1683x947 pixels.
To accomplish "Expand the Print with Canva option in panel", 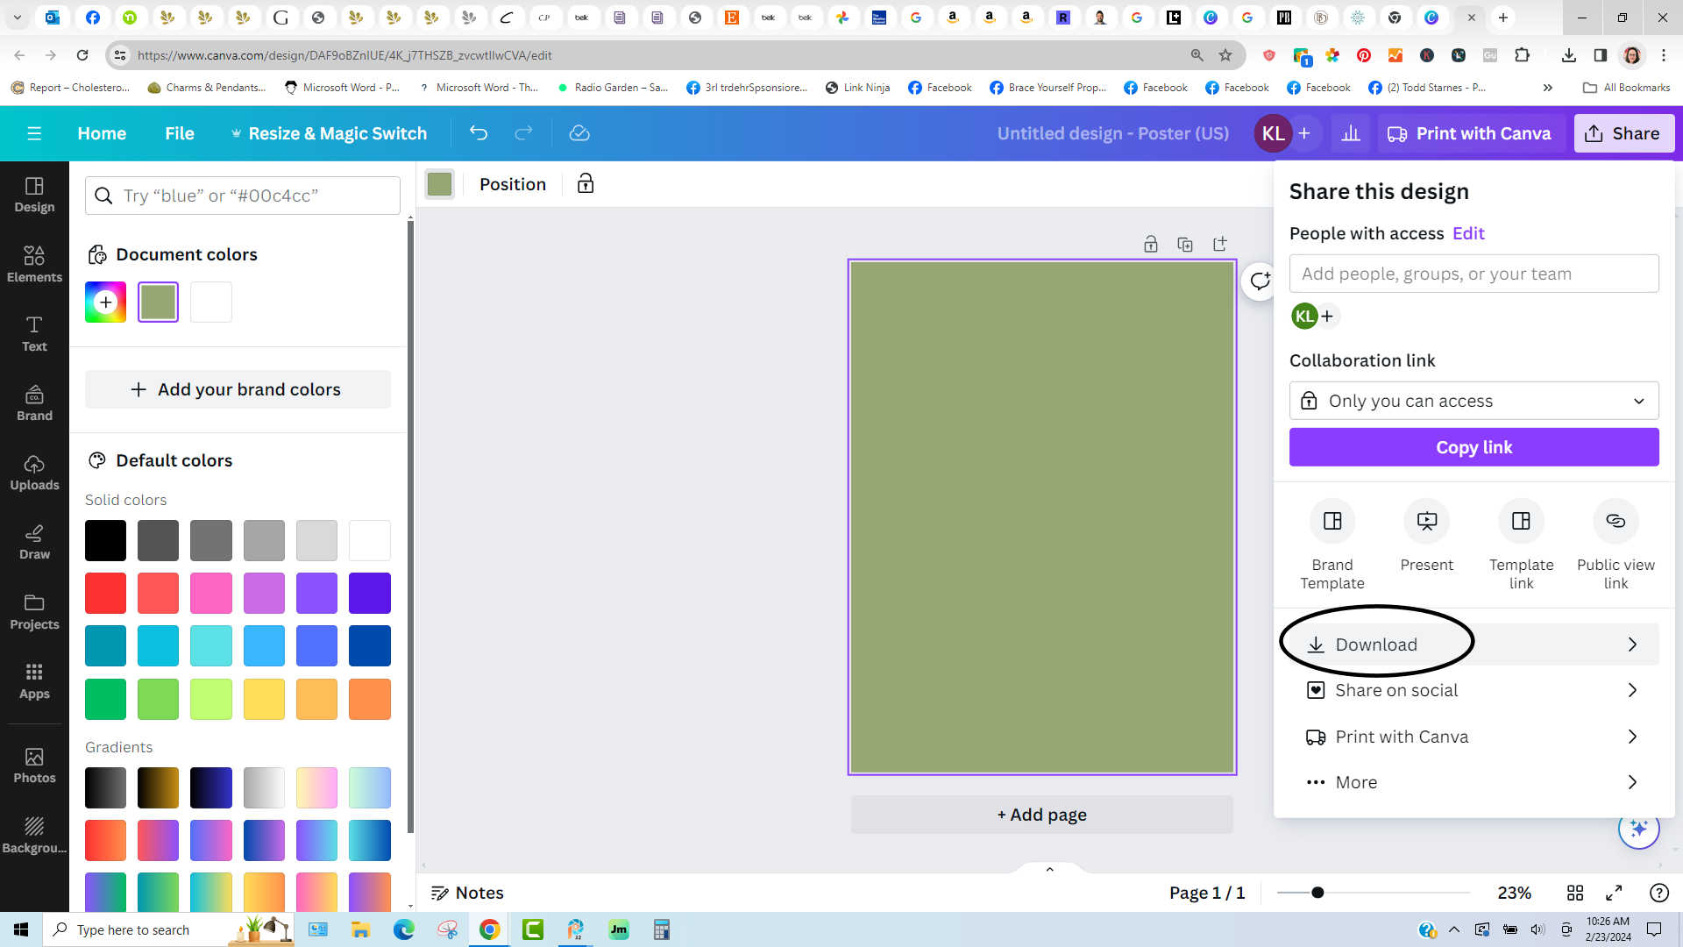I will pyautogui.click(x=1474, y=737).
